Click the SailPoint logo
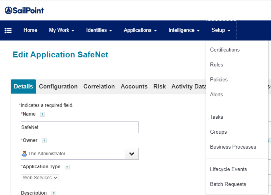Viewport: 271px width, 195px height. pyautogui.click(x=24, y=10)
